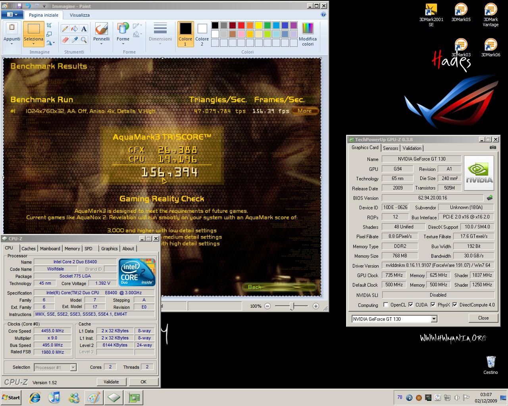Click the GPU-Z screenshot camera icon
This screenshot has height=406, width=508.
pos(493,147)
